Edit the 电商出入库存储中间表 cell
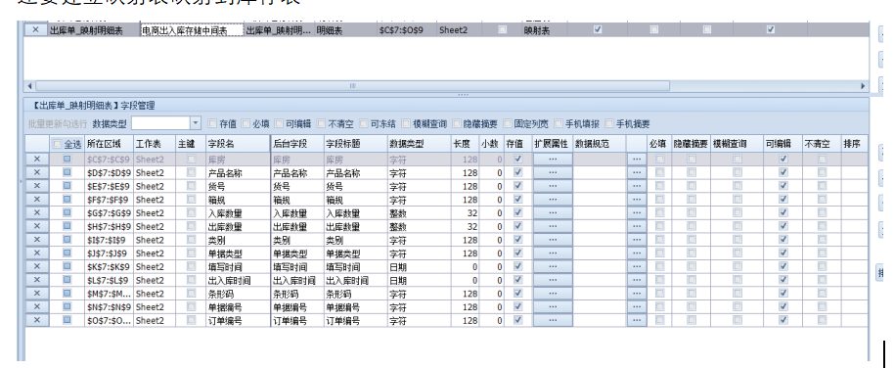This screenshot has height=368, width=894. click(192, 30)
